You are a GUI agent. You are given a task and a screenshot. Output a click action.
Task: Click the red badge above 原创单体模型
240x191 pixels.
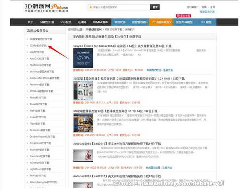click(183, 16)
